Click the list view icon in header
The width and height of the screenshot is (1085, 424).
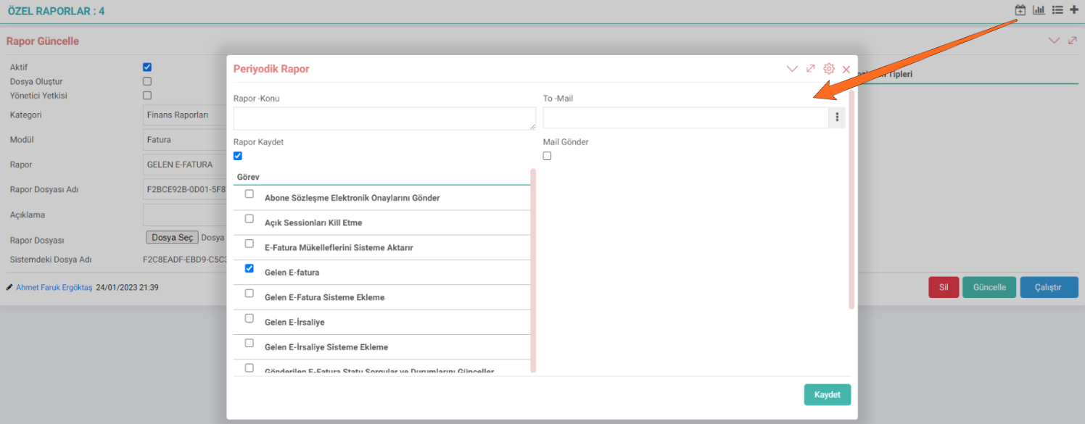pyautogui.click(x=1057, y=10)
